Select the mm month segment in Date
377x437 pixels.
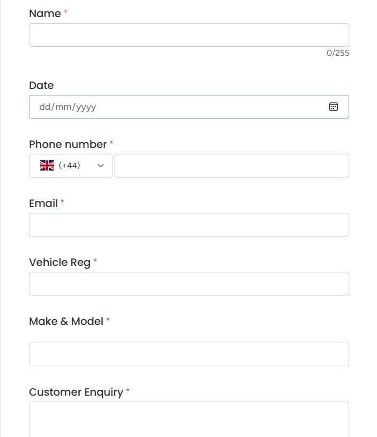pyautogui.click(x=63, y=107)
